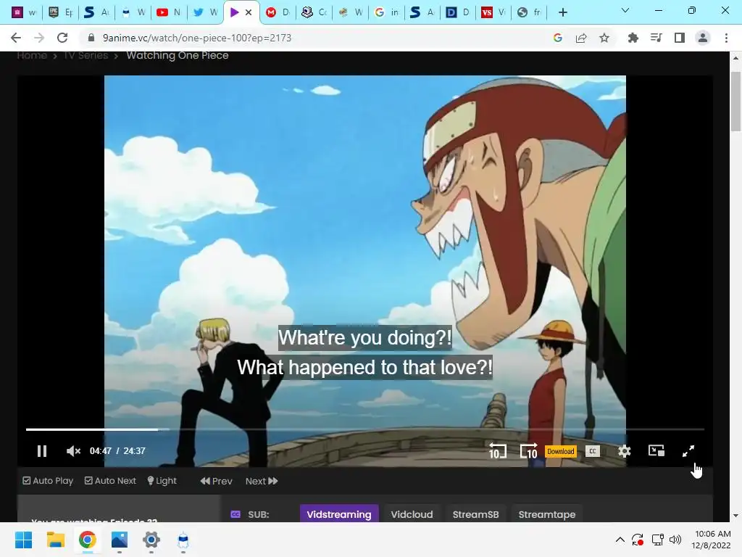742x557 pixels.
Task: Go to the Next episode
Action: coord(262,482)
